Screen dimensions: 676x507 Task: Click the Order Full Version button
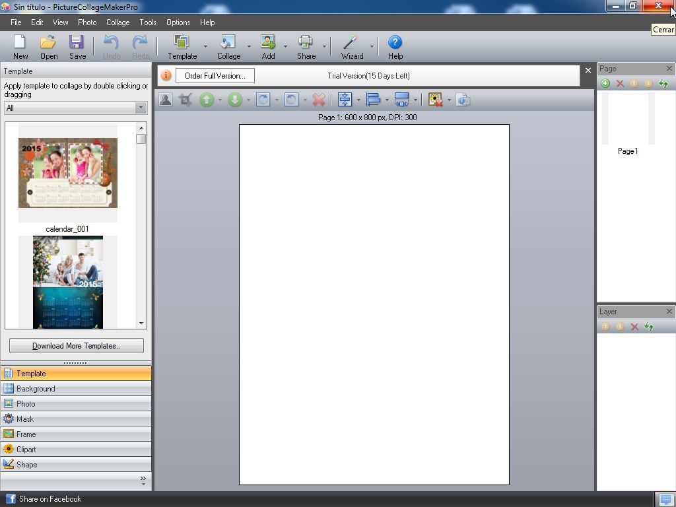(x=215, y=76)
